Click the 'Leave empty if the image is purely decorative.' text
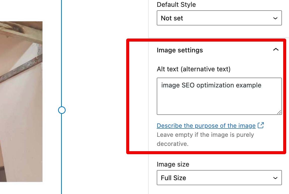Image resolution: width=289 pixels, height=194 pixels. [205, 139]
